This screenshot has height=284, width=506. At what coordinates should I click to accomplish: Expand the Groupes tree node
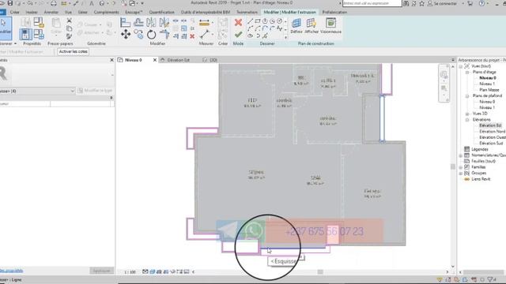pos(461,173)
